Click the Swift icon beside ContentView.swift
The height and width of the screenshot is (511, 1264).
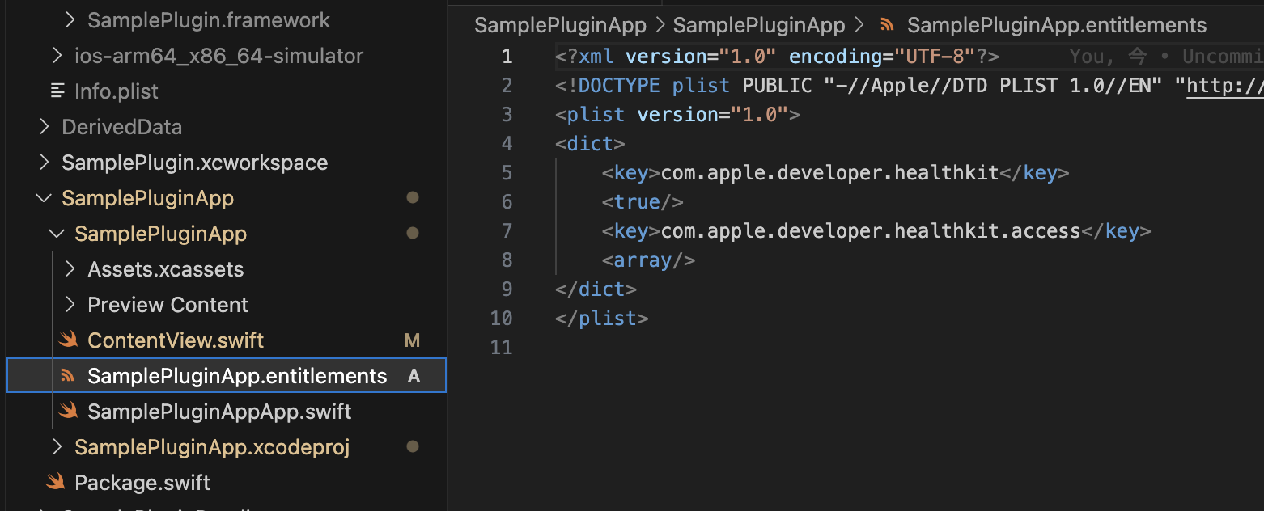click(x=69, y=340)
